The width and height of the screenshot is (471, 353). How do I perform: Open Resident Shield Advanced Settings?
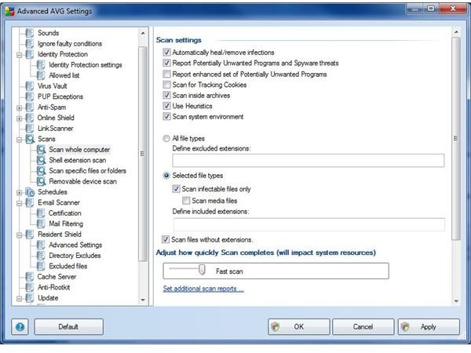point(75,245)
